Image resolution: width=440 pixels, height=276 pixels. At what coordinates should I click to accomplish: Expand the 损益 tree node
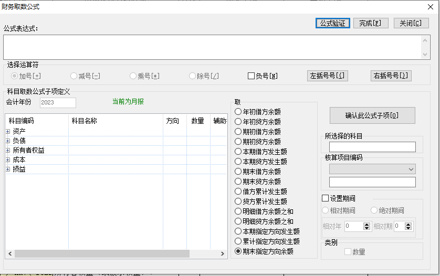pos(8,169)
